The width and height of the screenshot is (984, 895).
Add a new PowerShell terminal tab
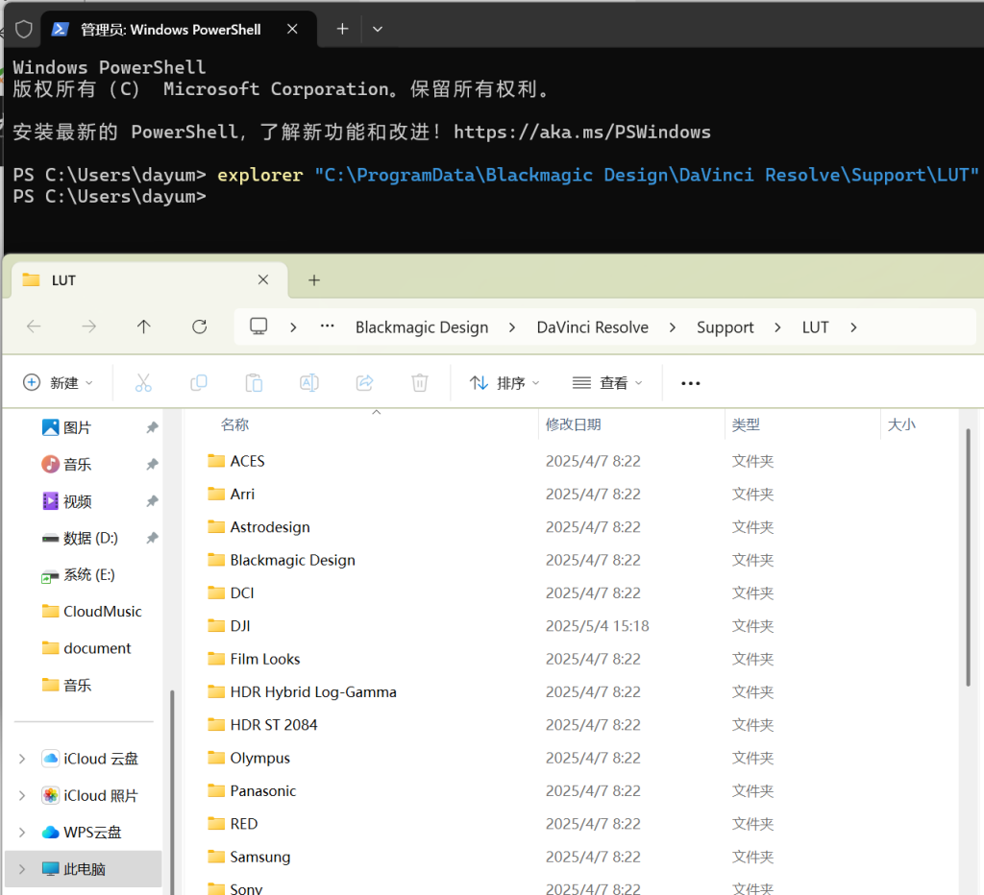(x=342, y=29)
